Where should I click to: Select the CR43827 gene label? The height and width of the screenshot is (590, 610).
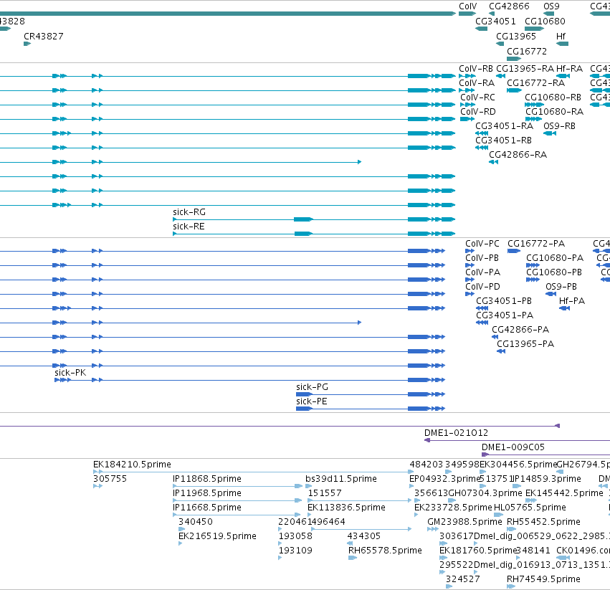point(44,36)
